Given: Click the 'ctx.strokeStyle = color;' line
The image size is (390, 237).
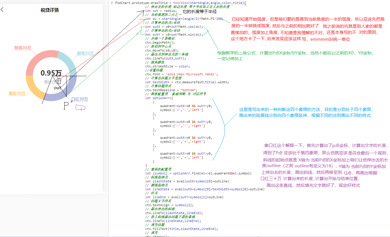Looking at the screenshot, I should (167, 66).
